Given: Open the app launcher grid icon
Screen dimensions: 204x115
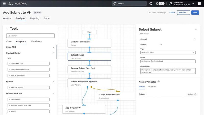Looking at the screenshot, I should tap(199, 4).
